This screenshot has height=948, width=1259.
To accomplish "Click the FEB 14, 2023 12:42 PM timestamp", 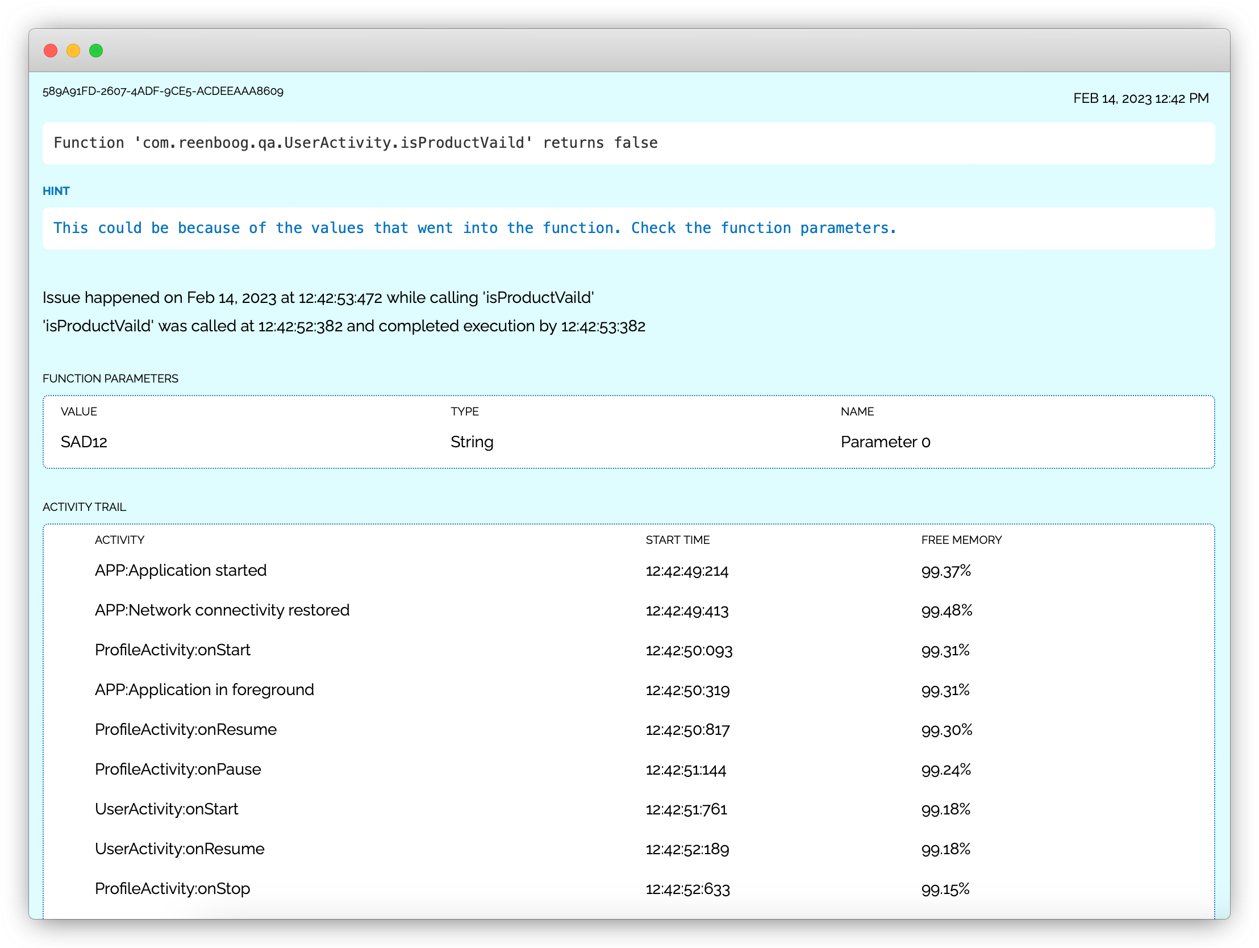I will coord(1140,98).
